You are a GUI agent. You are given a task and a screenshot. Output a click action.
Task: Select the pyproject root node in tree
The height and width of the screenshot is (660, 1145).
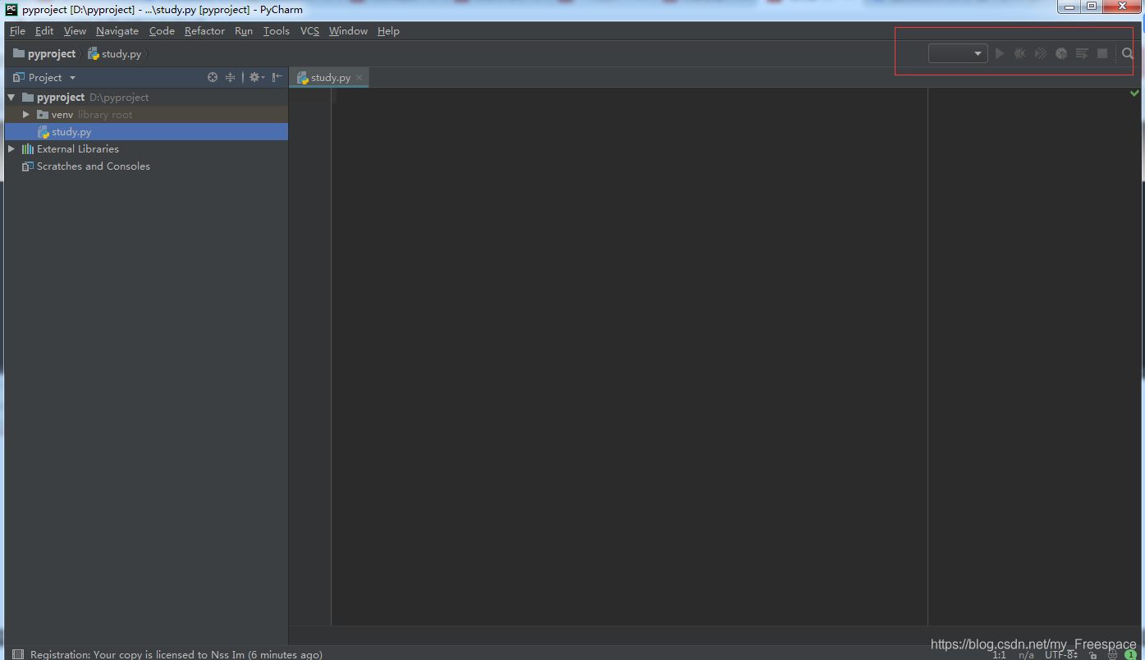[x=146, y=97]
